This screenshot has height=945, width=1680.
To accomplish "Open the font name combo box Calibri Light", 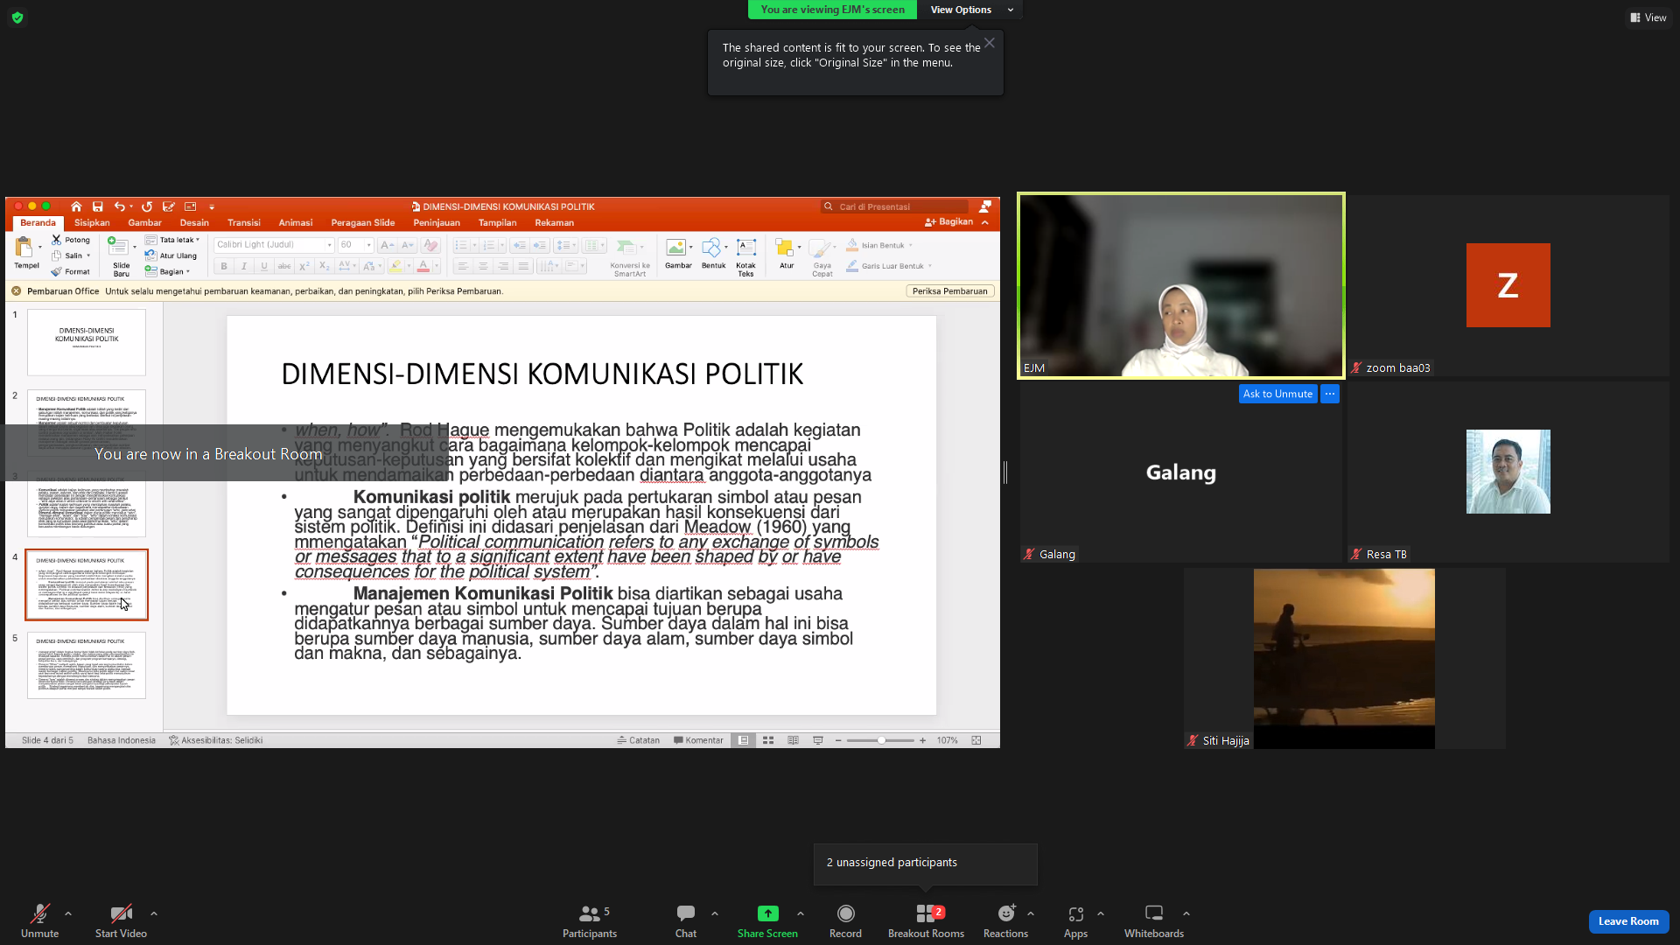I will pyautogui.click(x=274, y=245).
